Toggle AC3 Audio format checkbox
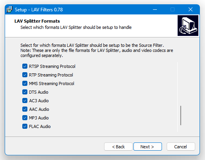Image resolution: width=205 pixels, height=160 pixels. tap(25, 101)
